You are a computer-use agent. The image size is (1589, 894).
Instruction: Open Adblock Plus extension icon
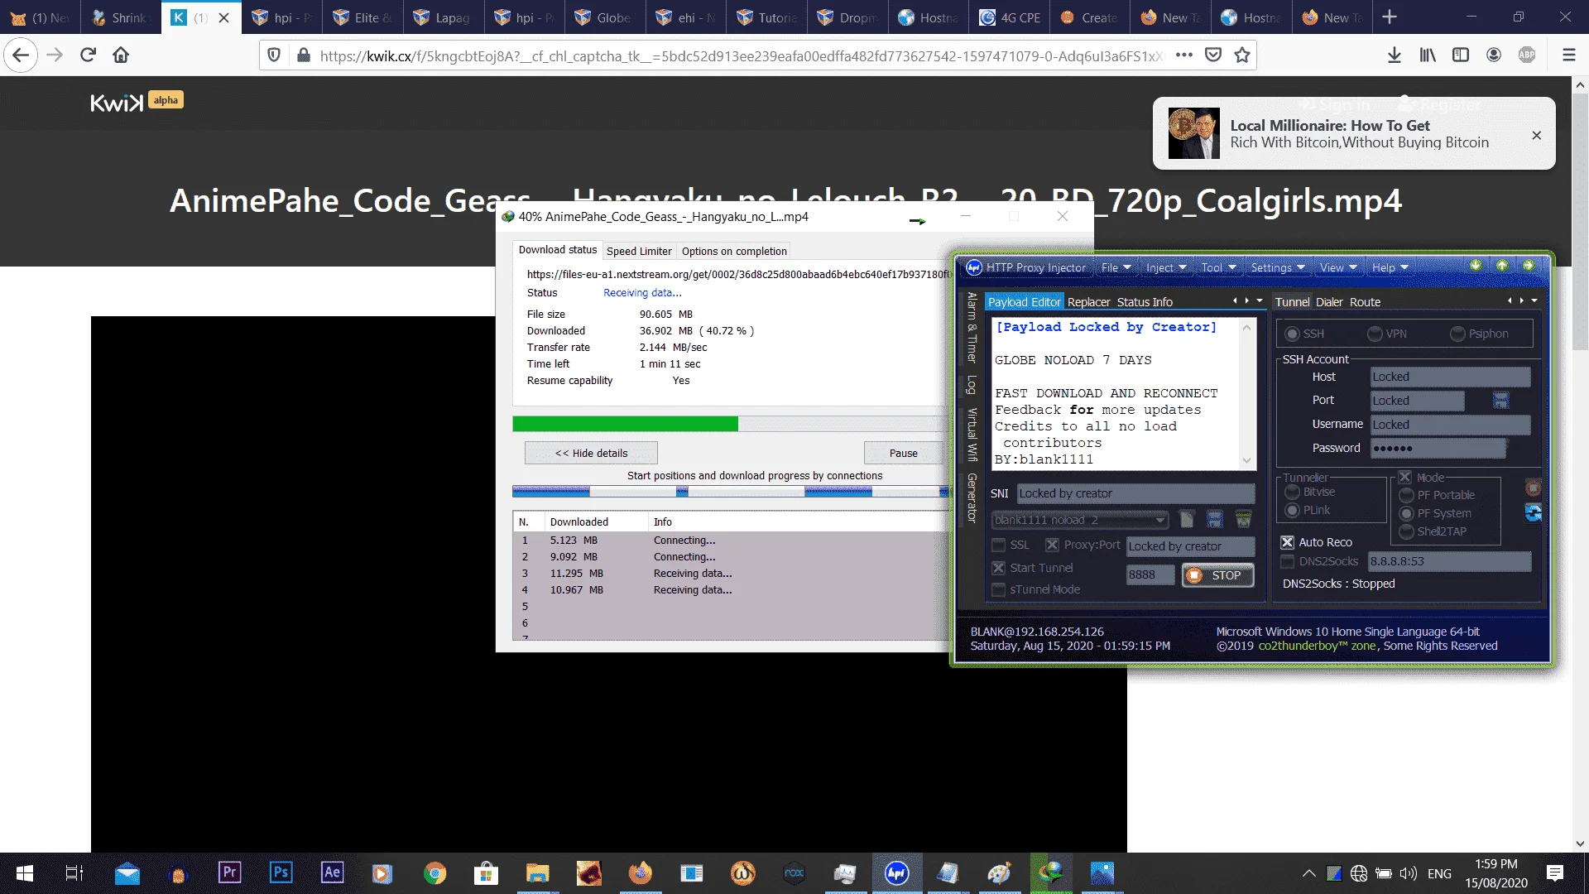click(1527, 55)
